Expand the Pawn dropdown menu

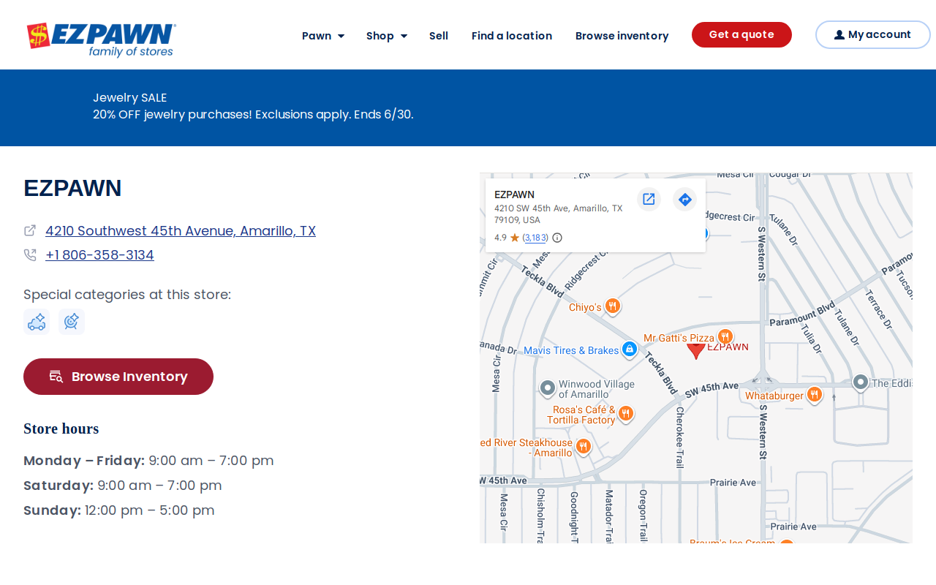click(x=323, y=36)
